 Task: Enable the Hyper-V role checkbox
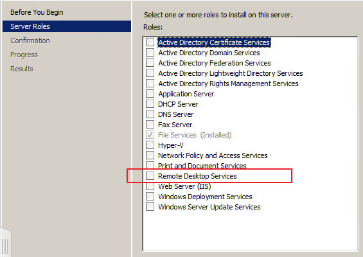(150, 145)
